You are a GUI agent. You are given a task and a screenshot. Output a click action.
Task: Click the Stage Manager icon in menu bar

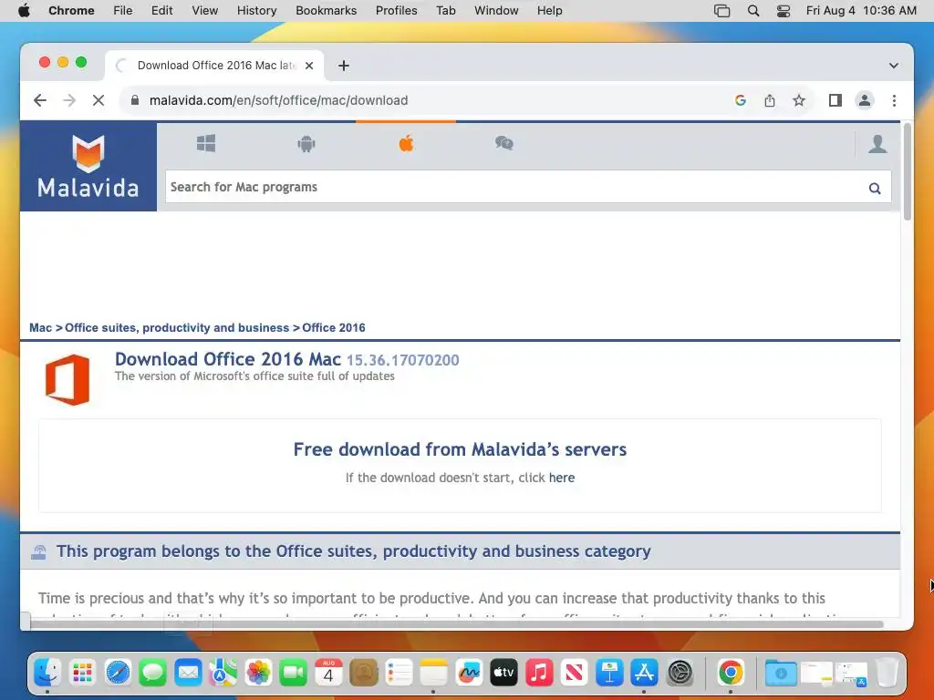[x=722, y=11]
